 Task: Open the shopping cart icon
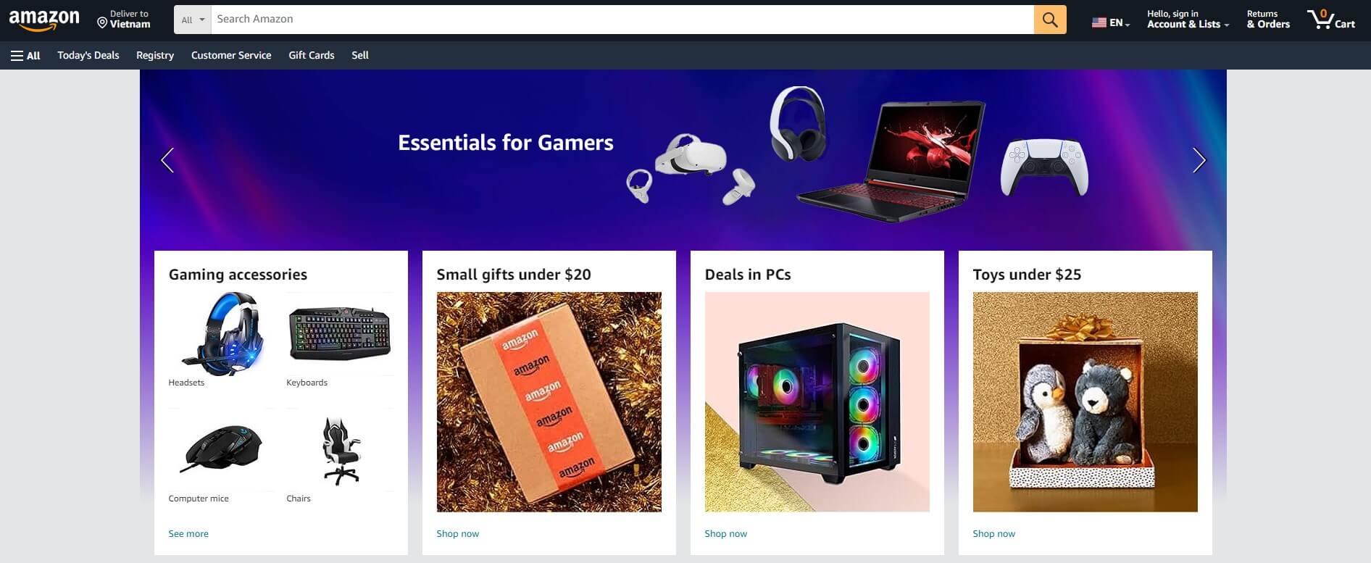coord(1330,20)
